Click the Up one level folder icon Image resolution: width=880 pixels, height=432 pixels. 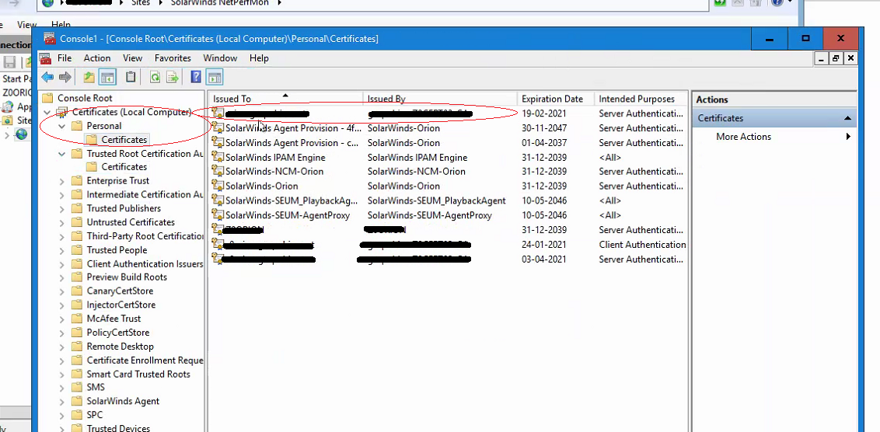pyautogui.click(x=89, y=77)
